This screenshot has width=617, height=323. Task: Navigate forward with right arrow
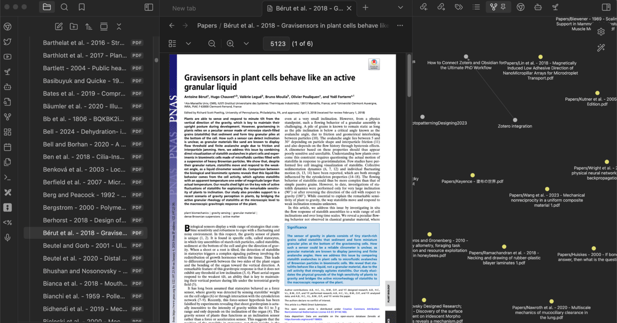pyautogui.click(x=185, y=26)
